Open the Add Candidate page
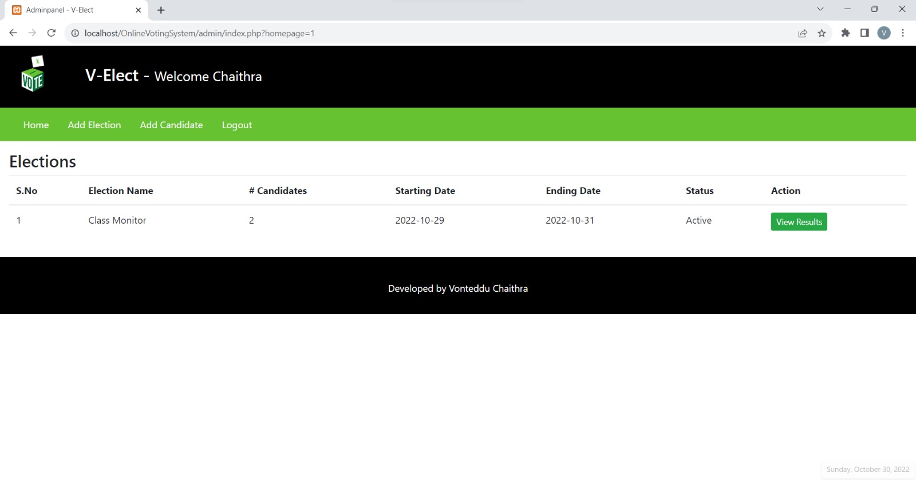The height and width of the screenshot is (480, 916). [x=171, y=125]
